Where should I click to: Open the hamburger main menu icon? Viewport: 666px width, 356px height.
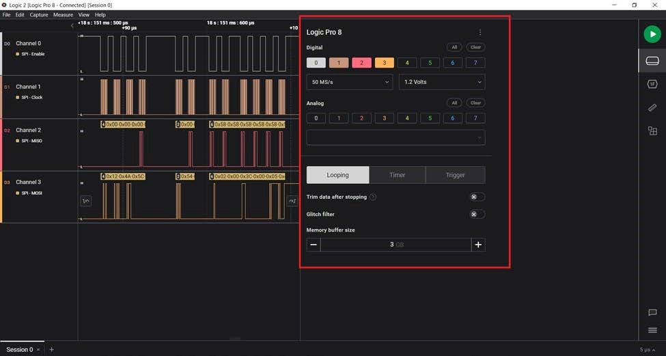pos(652,330)
